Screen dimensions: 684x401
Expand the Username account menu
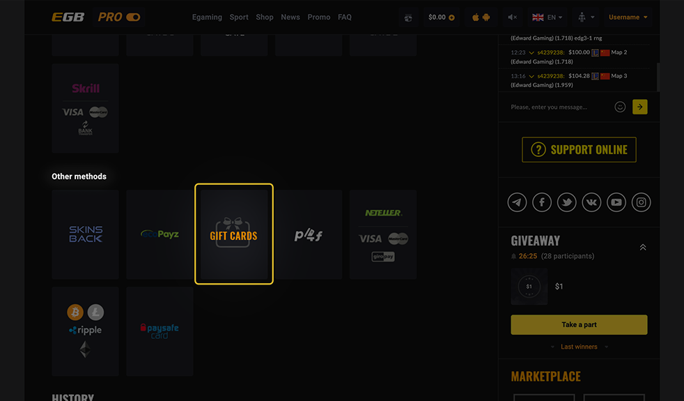coord(628,17)
